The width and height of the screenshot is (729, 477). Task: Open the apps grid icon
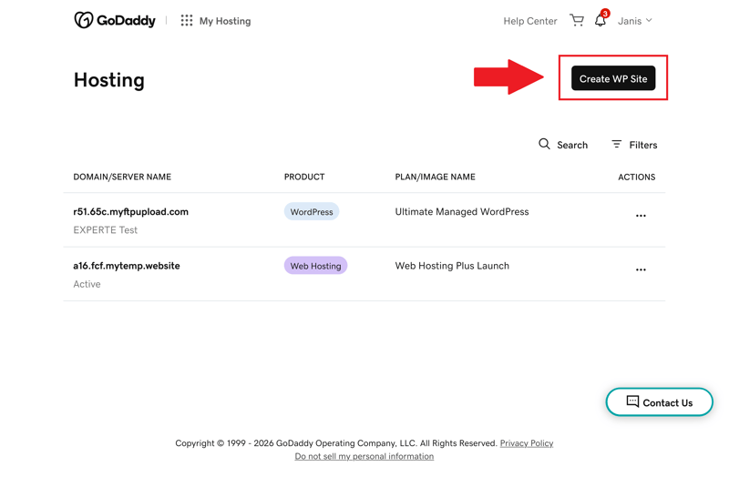click(x=187, y=20)
